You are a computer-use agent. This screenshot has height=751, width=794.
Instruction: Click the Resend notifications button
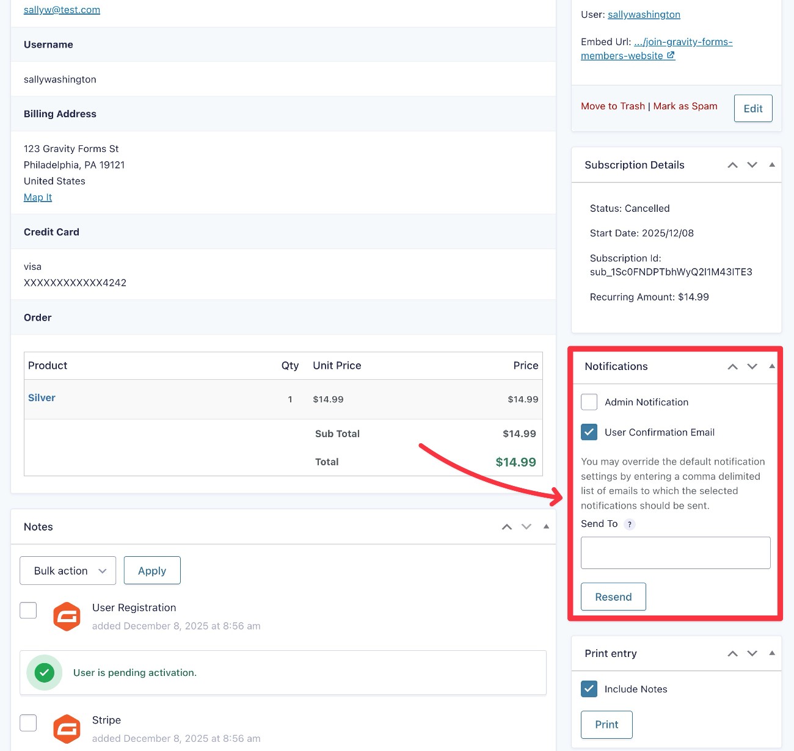[x=613, y=597]
